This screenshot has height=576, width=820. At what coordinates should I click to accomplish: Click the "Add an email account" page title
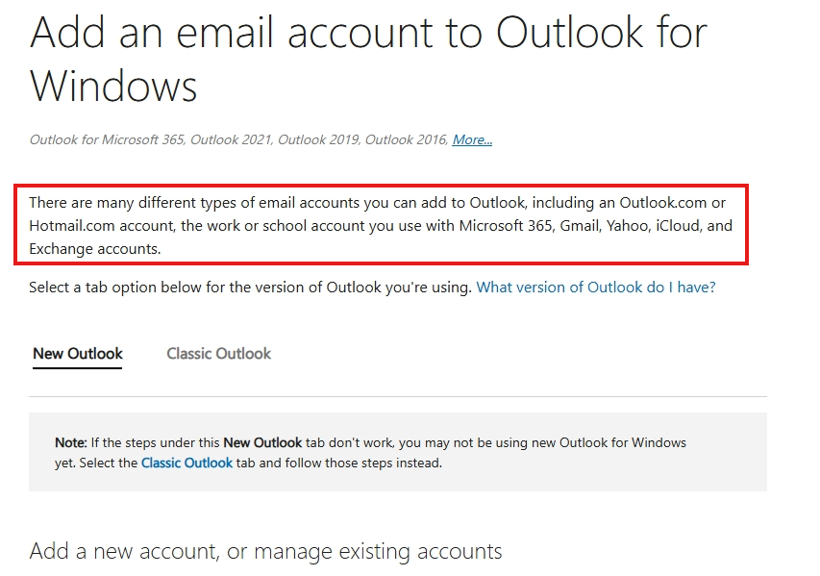click(x=368, y=59)
